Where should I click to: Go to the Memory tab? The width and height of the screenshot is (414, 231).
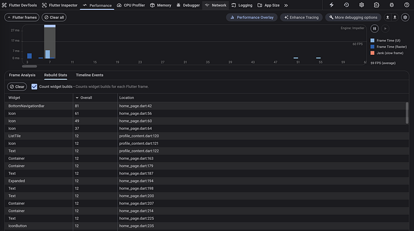[x=160, y=5]
